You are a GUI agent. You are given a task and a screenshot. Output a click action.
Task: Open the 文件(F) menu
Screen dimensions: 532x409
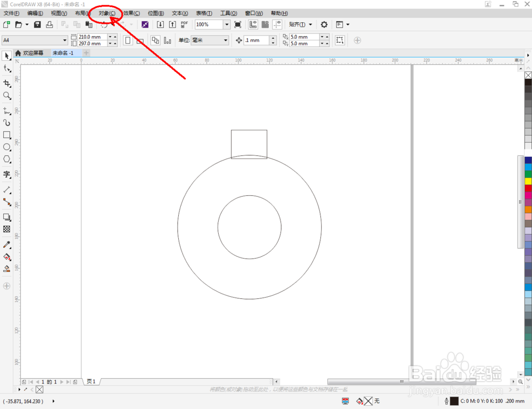11,13
